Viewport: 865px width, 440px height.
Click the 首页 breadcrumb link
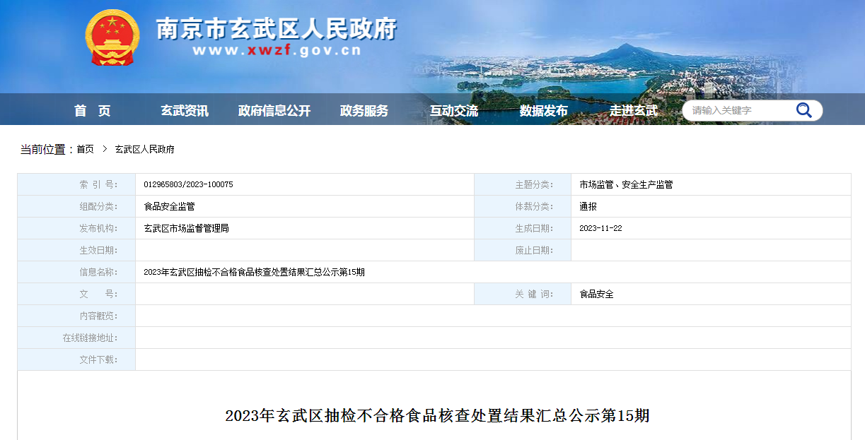coord(85,149)
